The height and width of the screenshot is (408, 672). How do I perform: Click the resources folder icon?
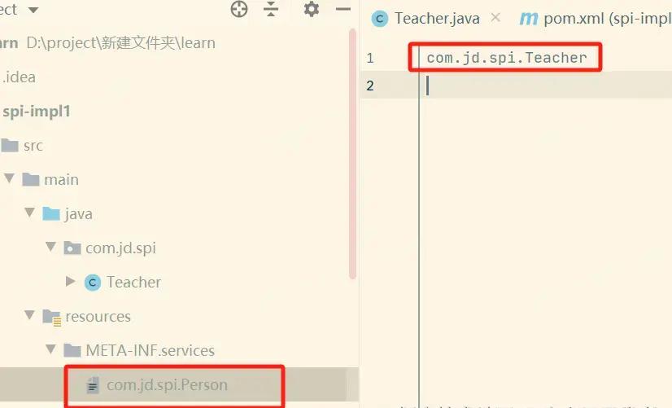click(x=51, y=317)
